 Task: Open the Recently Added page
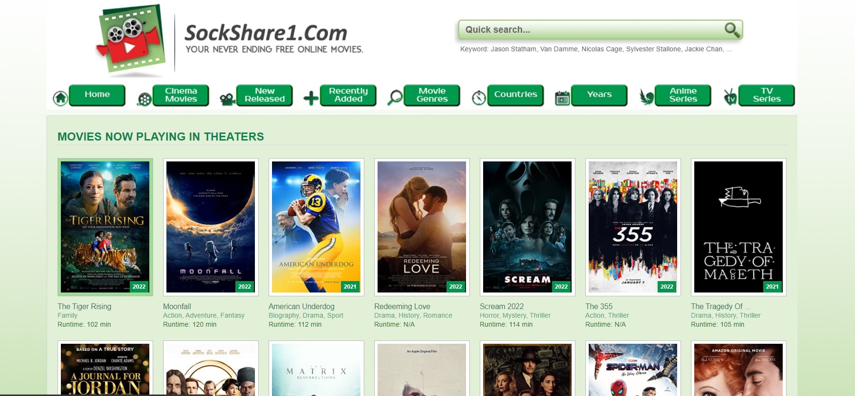(x=348, y=95)
